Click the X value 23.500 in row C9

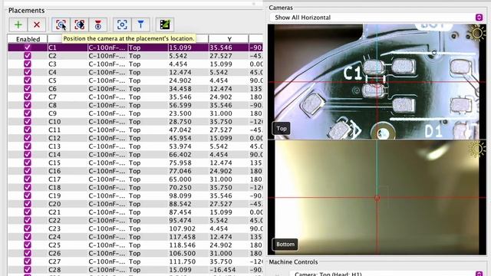(x=180, y=113)
